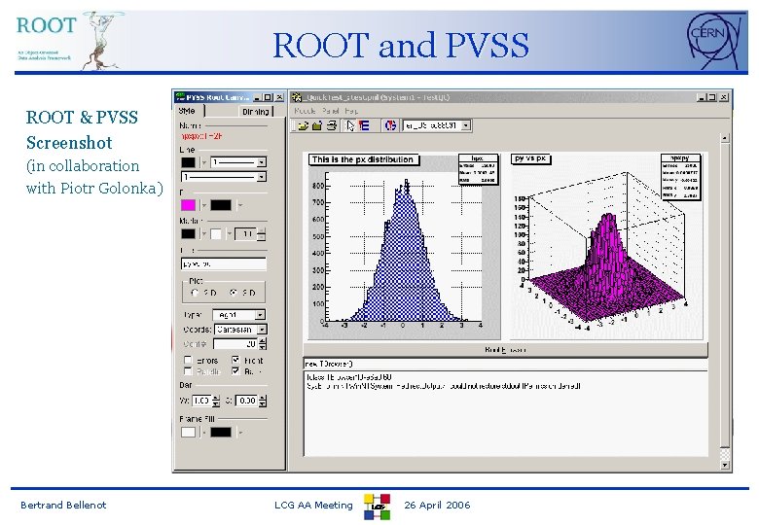Click the Bar O stepper arrows
Screen dimensions: 759x525
(x=263, y=401)
